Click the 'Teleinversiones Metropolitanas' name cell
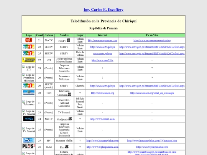207x155 pixels. coord(64,60)
